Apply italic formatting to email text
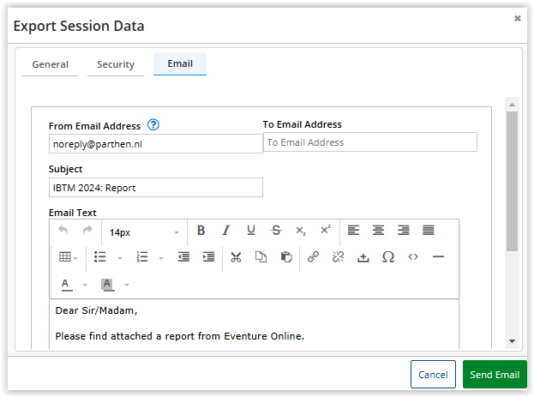Viewport: 534px width, 397px height. tap(225, 231)
